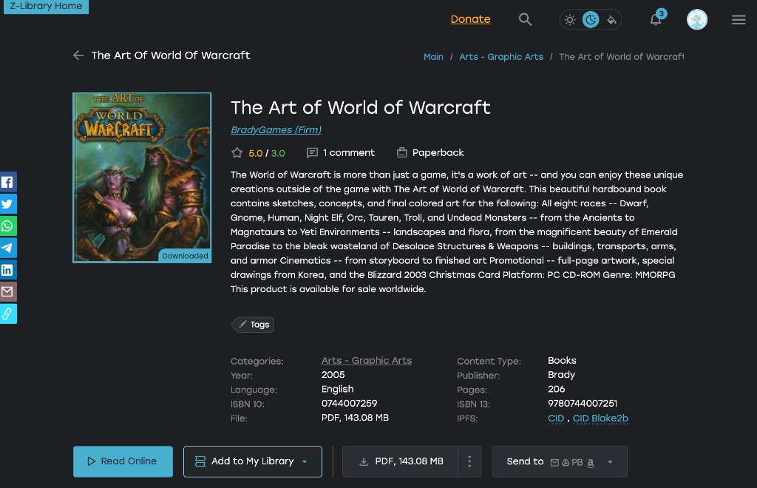Click the Downloaded badge on cover
Screen dimensions: 757x488
pos(184,256)
